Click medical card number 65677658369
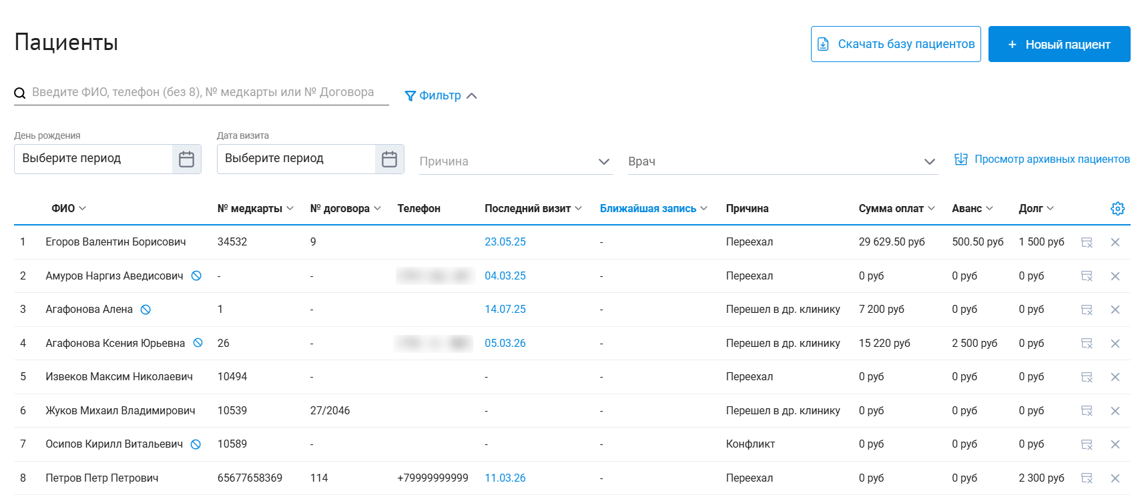The width and height of the screenshot is (1144, 495). (x=250, y=478)
